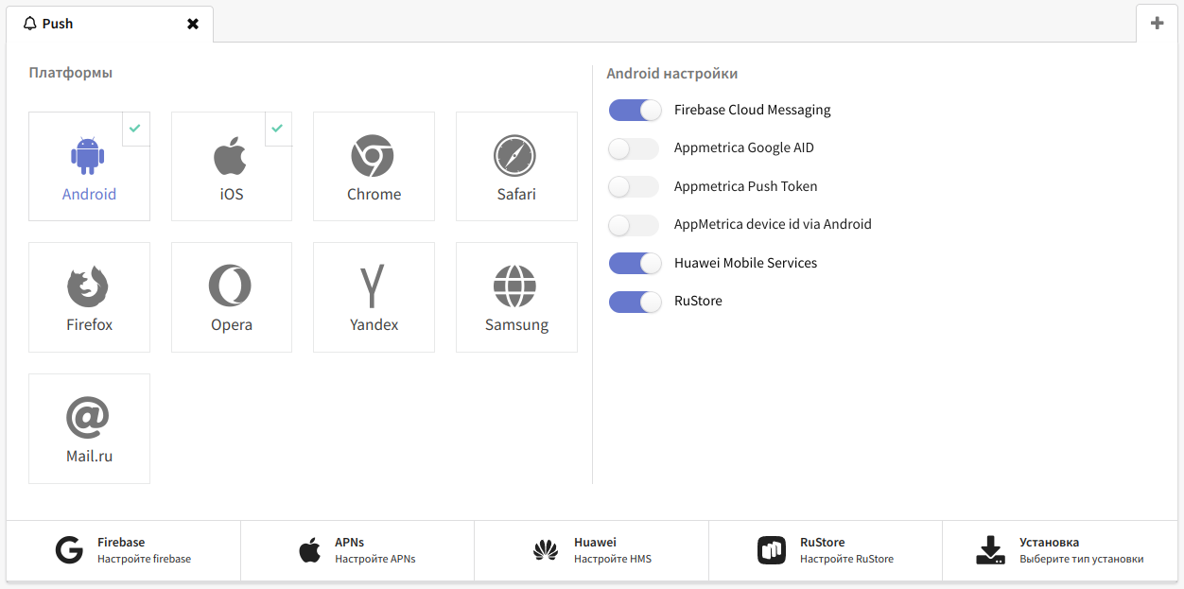Turn off the Huawei Mobile Services toggle
Image resolution: width=1184 pixels, height=589 pixels.
click(x=635, y=263)
